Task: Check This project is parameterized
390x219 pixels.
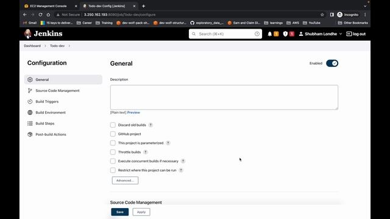Action: pos(113,143)
